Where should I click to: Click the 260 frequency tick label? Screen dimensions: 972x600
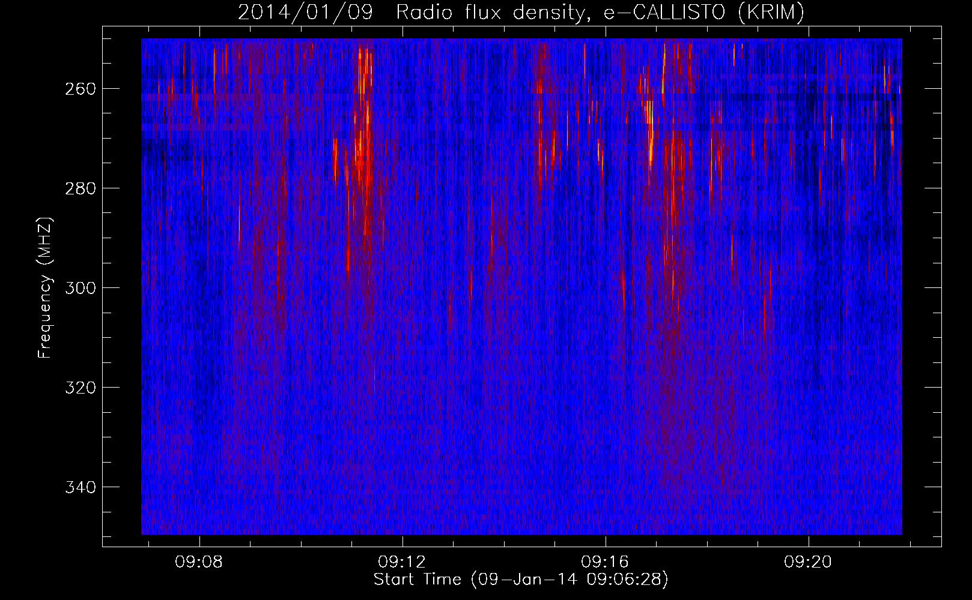click(80, 89)
